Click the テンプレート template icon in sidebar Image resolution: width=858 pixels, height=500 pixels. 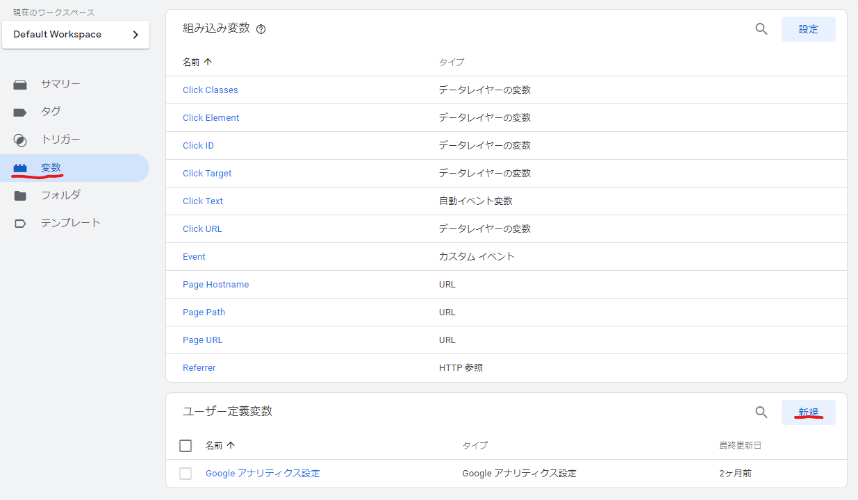(x=20, y=224)
